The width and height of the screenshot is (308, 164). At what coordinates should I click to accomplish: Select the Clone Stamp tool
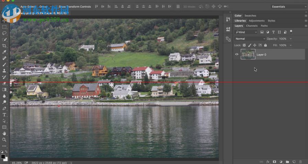click(x=4, y=71)
